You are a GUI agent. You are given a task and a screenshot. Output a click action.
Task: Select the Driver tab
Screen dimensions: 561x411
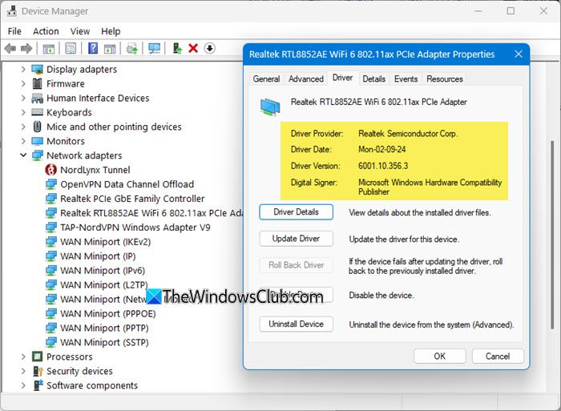click(342, 78)
